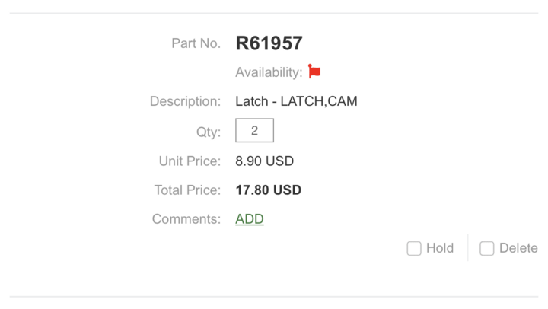Click the description text Latch - LATCH,CAM
548x309 pixels.
[296, 101]
